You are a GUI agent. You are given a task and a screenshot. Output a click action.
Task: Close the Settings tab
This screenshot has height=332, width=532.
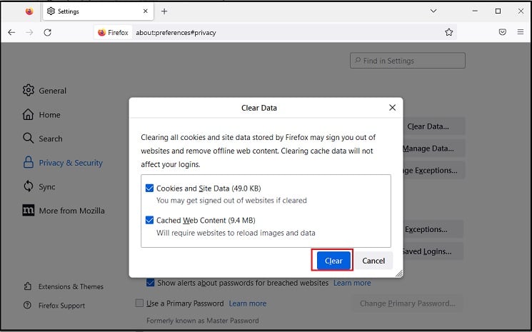point(145,11)
